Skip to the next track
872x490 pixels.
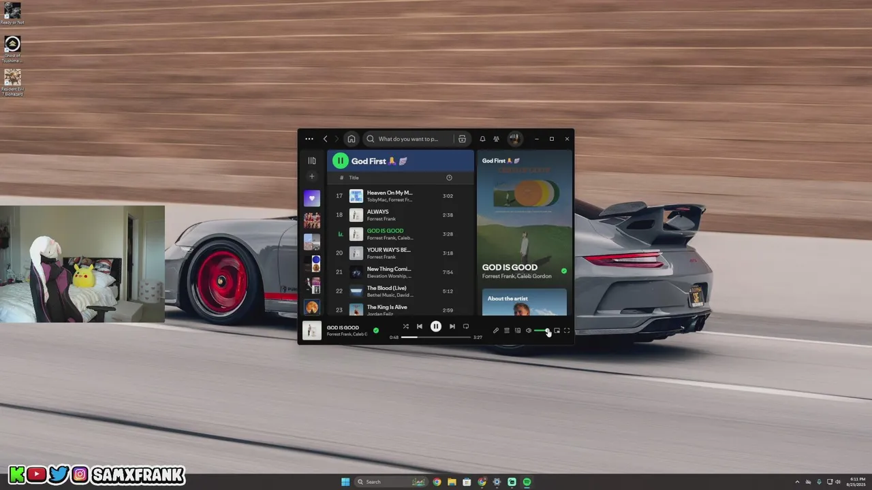coord(452,327)
